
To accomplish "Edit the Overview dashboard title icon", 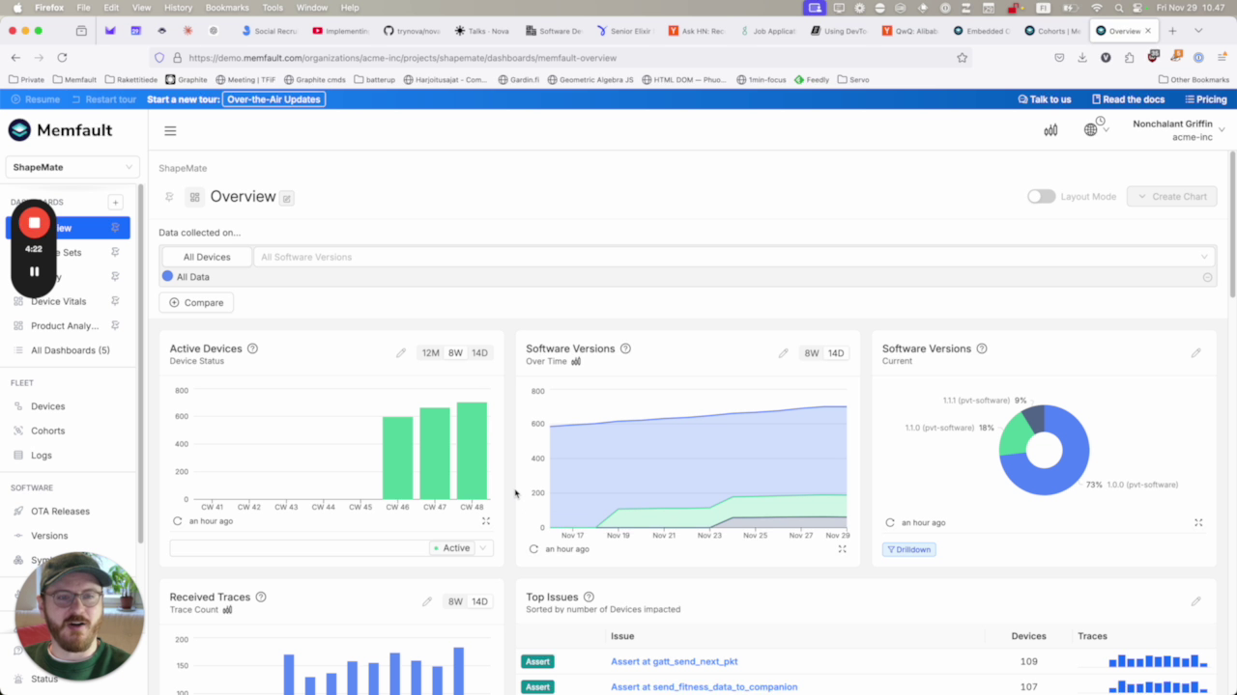I will coord(287,198).
